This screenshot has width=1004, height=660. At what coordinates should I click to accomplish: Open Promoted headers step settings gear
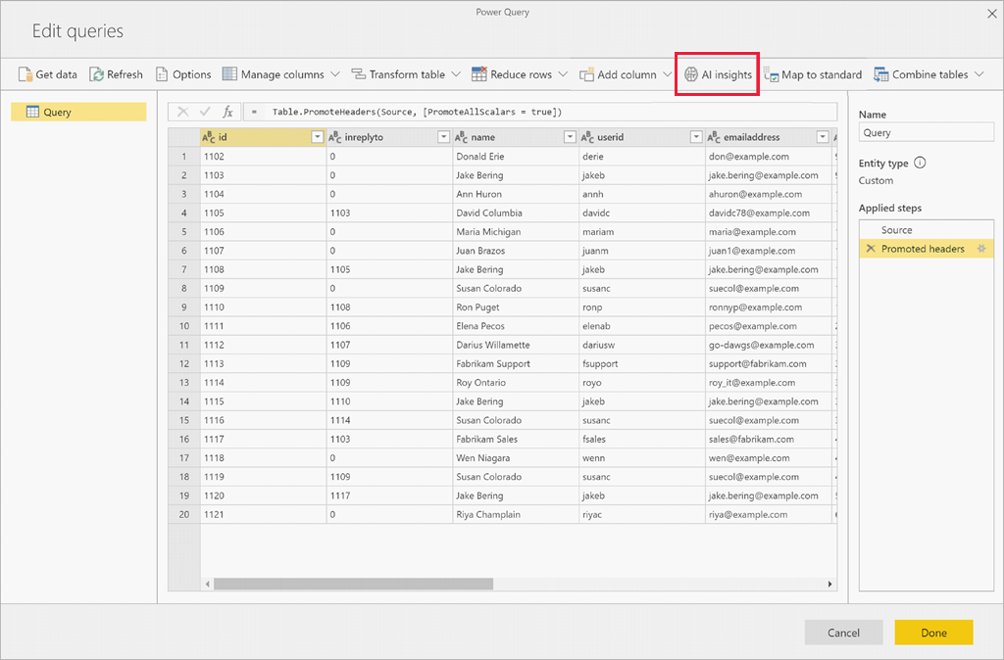[x=981, y=248]
